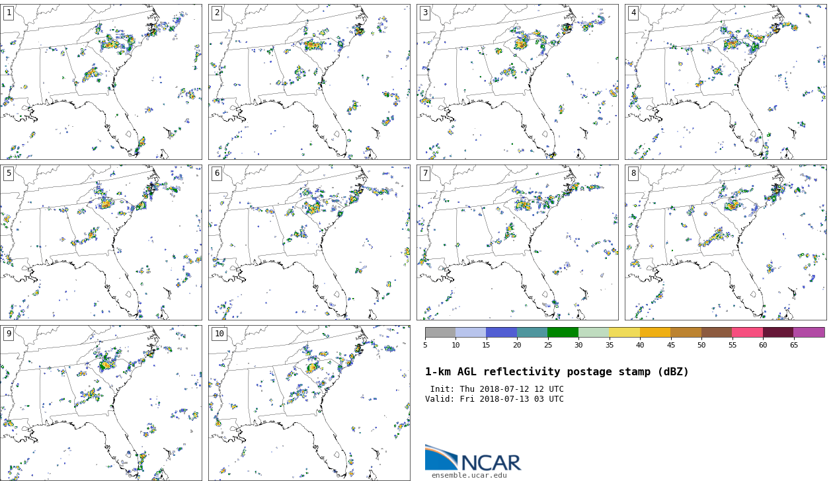Open ensemble member 1 reflectivity map
Screen dimensions: 833x481
pyautogui.click(x=100, y=81)
